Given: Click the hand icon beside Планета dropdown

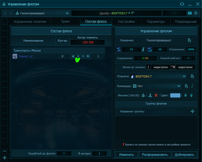Looking at the screenshot, I should pos(192,76).
